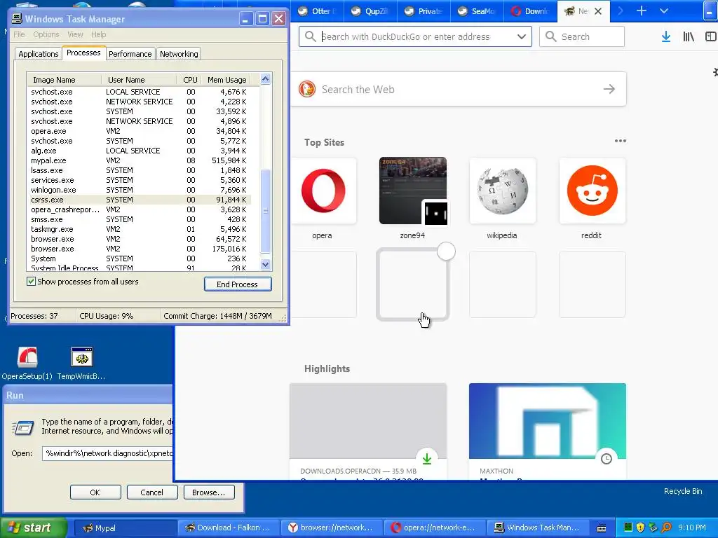This screenshot has width=718, height=538.
Task: Switch to the Otter browser tab
Action: click(316, 11)
